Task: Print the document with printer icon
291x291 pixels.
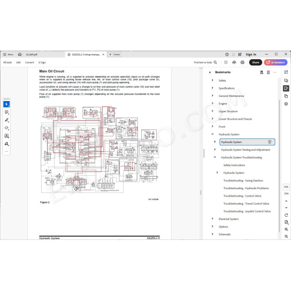Action: coord(242,62)
